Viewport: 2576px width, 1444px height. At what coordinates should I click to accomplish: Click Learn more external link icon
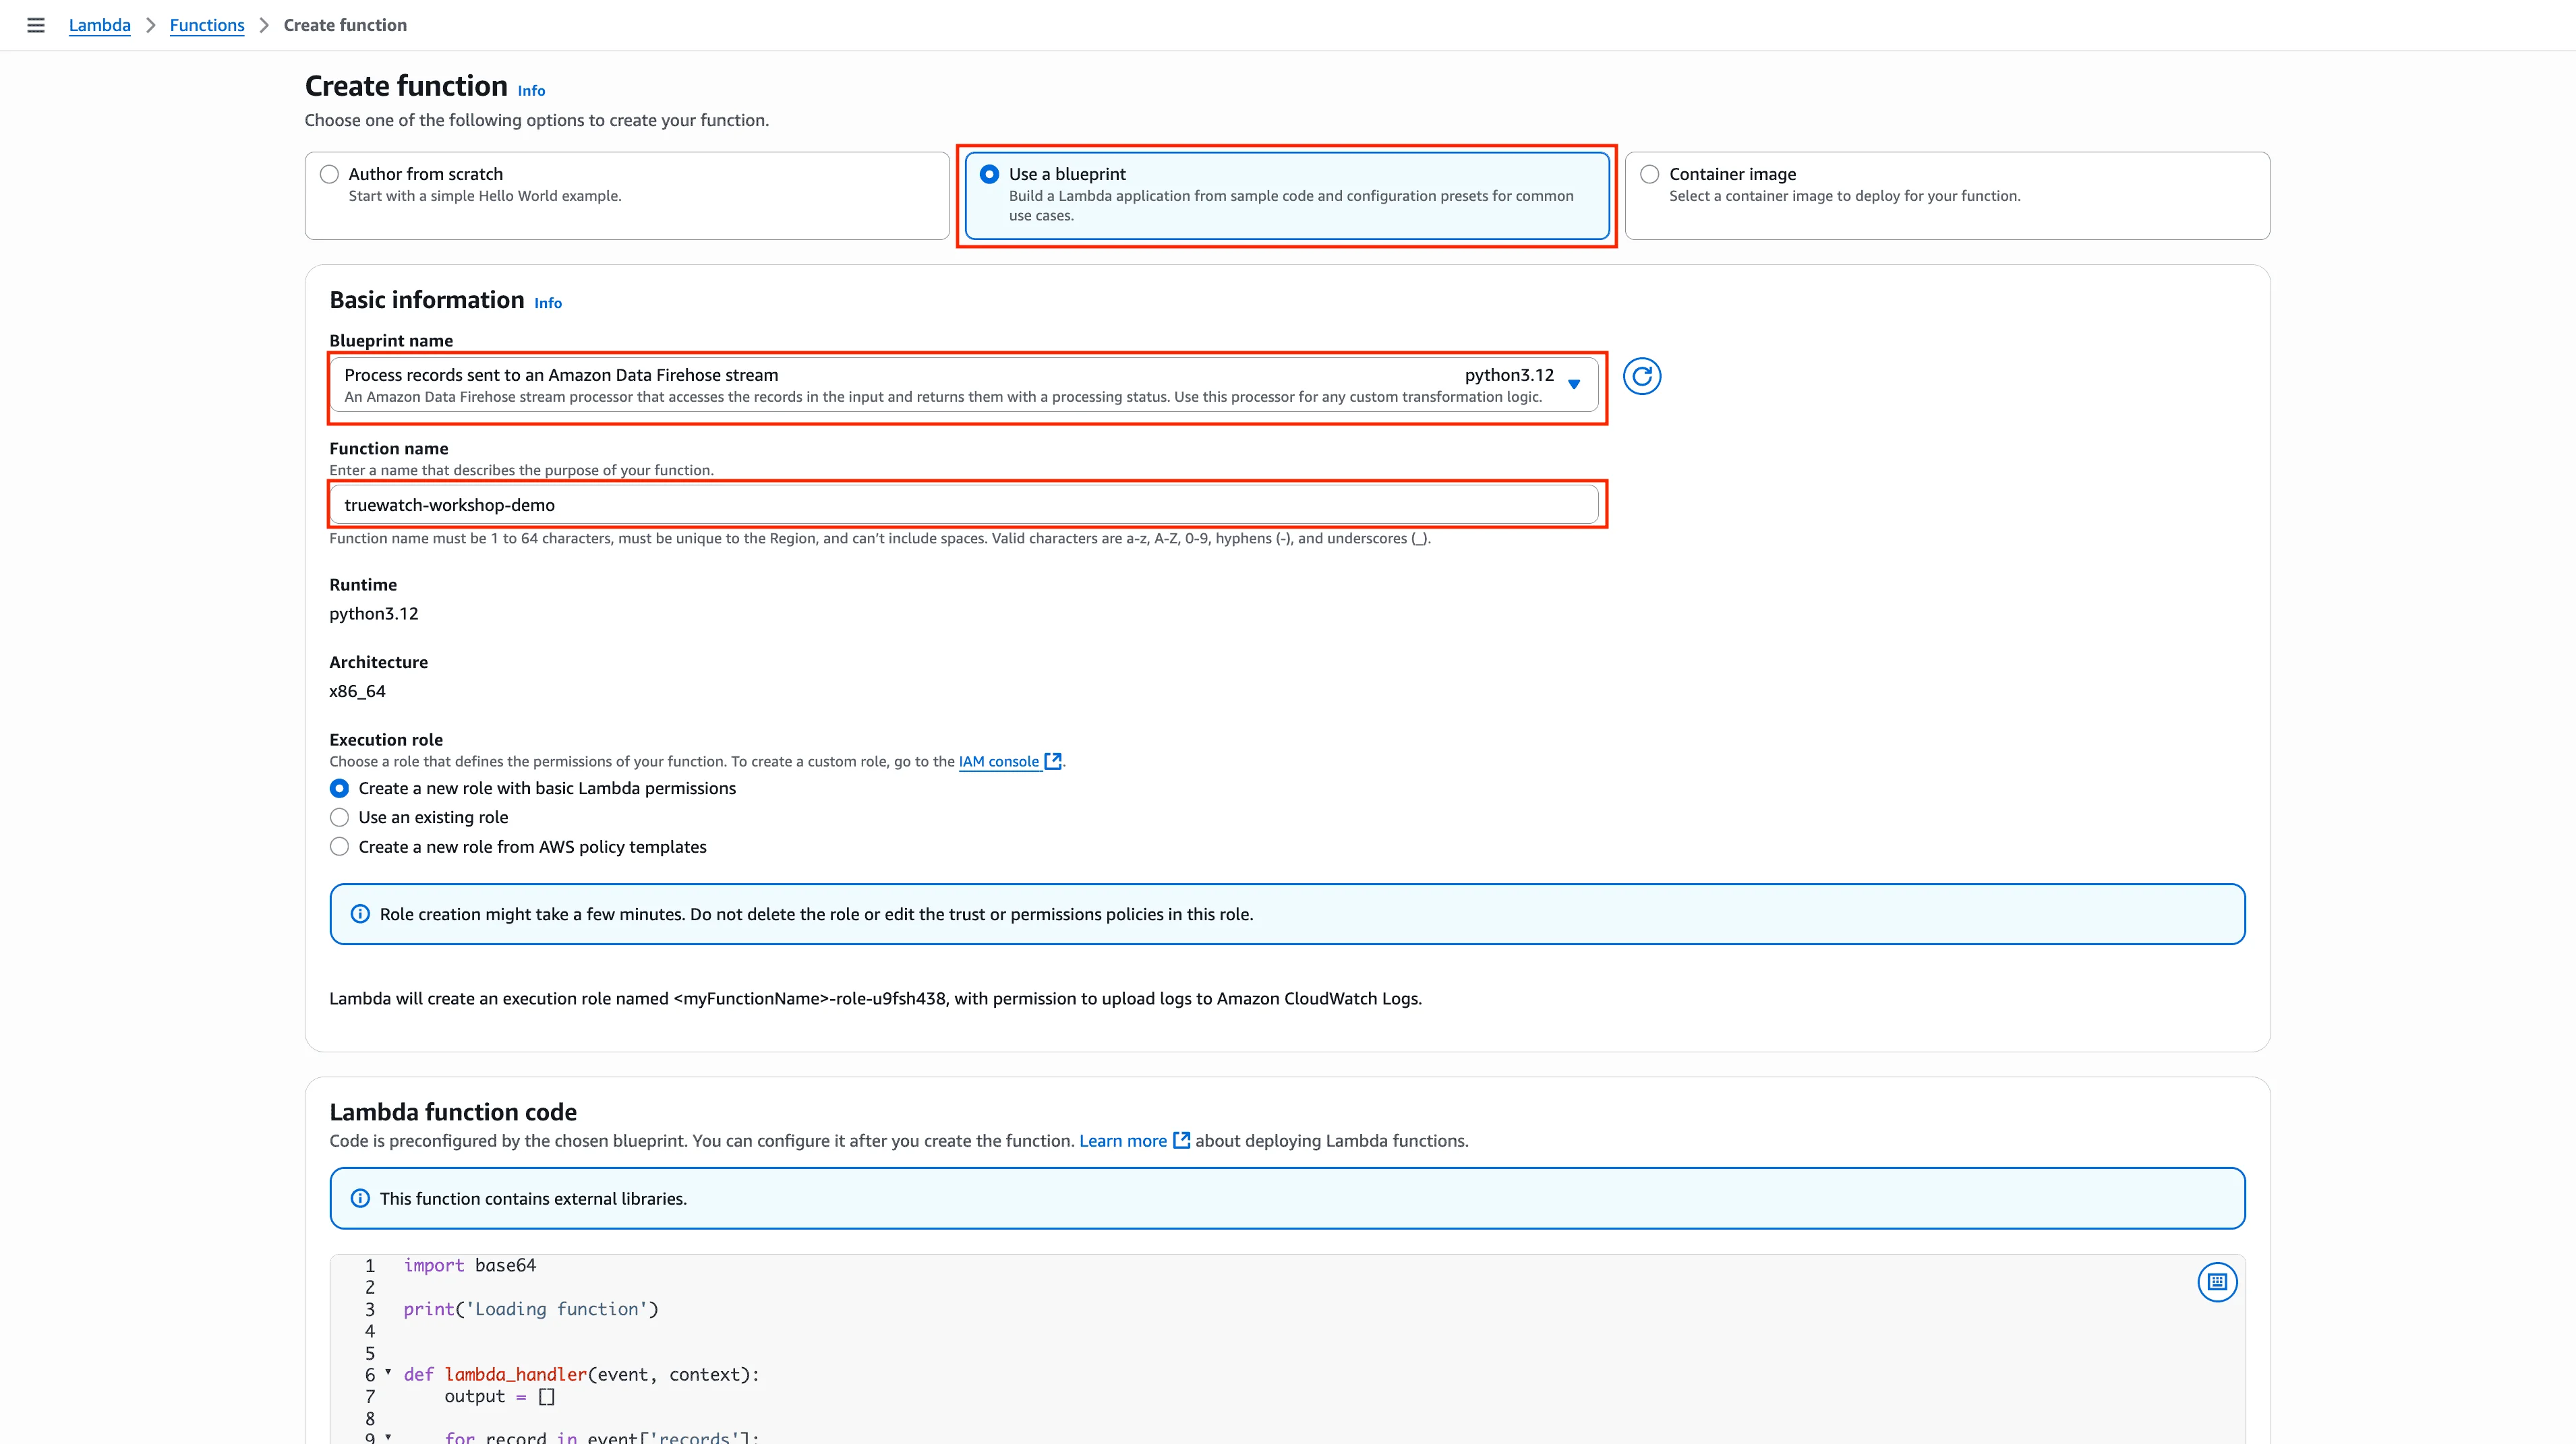click(1181, 1140)
